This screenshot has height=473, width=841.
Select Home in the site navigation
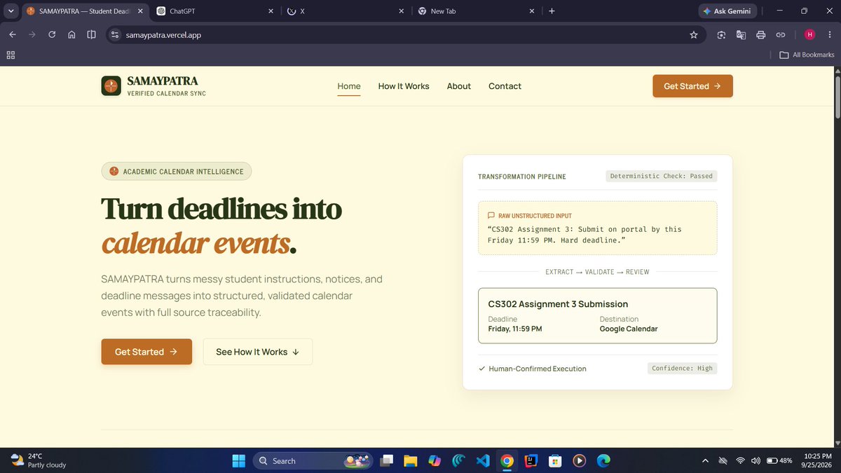click(349, 86)
